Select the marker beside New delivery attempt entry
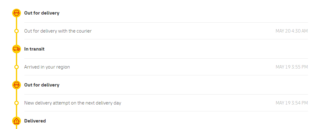The image size is (318, 129). click(x=17, y=103)
